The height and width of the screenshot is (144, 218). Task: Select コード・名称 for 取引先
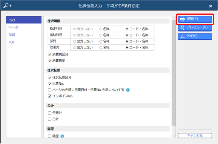point(137,47)
